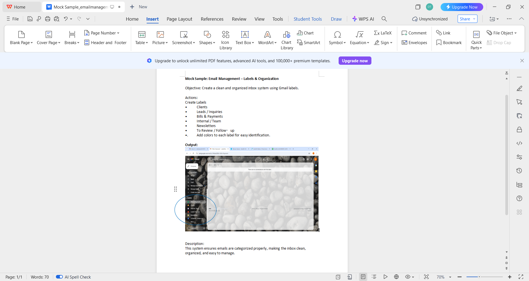This screenshot has height=281, width=529.
Task: Open the References tab
Action: [x=212, y=19]
